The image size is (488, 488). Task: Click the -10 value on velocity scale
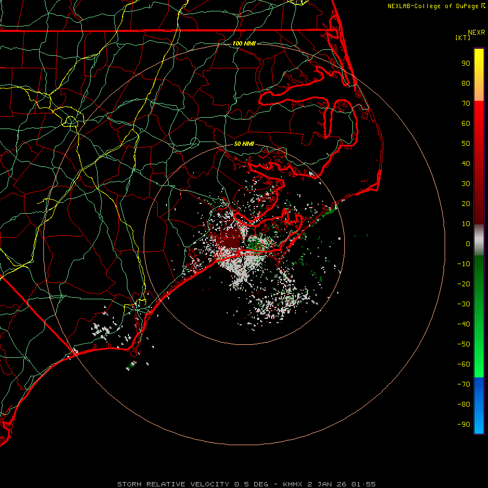pyautogui.click(x=464, y=264)
